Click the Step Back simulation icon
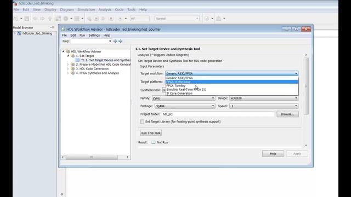351x197 pixels. [89, 19]
